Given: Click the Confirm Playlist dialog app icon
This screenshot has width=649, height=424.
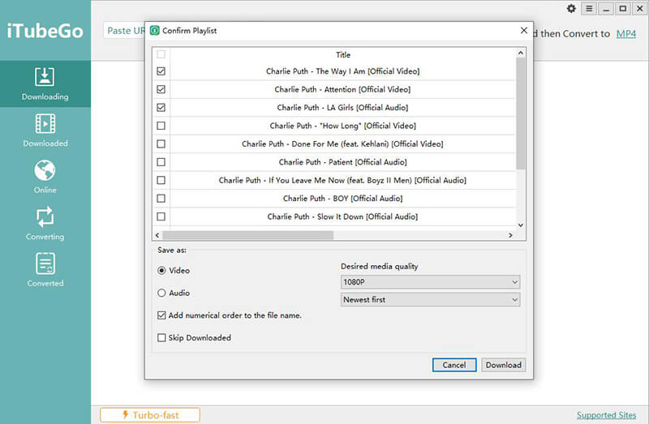Looking at the screenshot, I should coord(155,31).
